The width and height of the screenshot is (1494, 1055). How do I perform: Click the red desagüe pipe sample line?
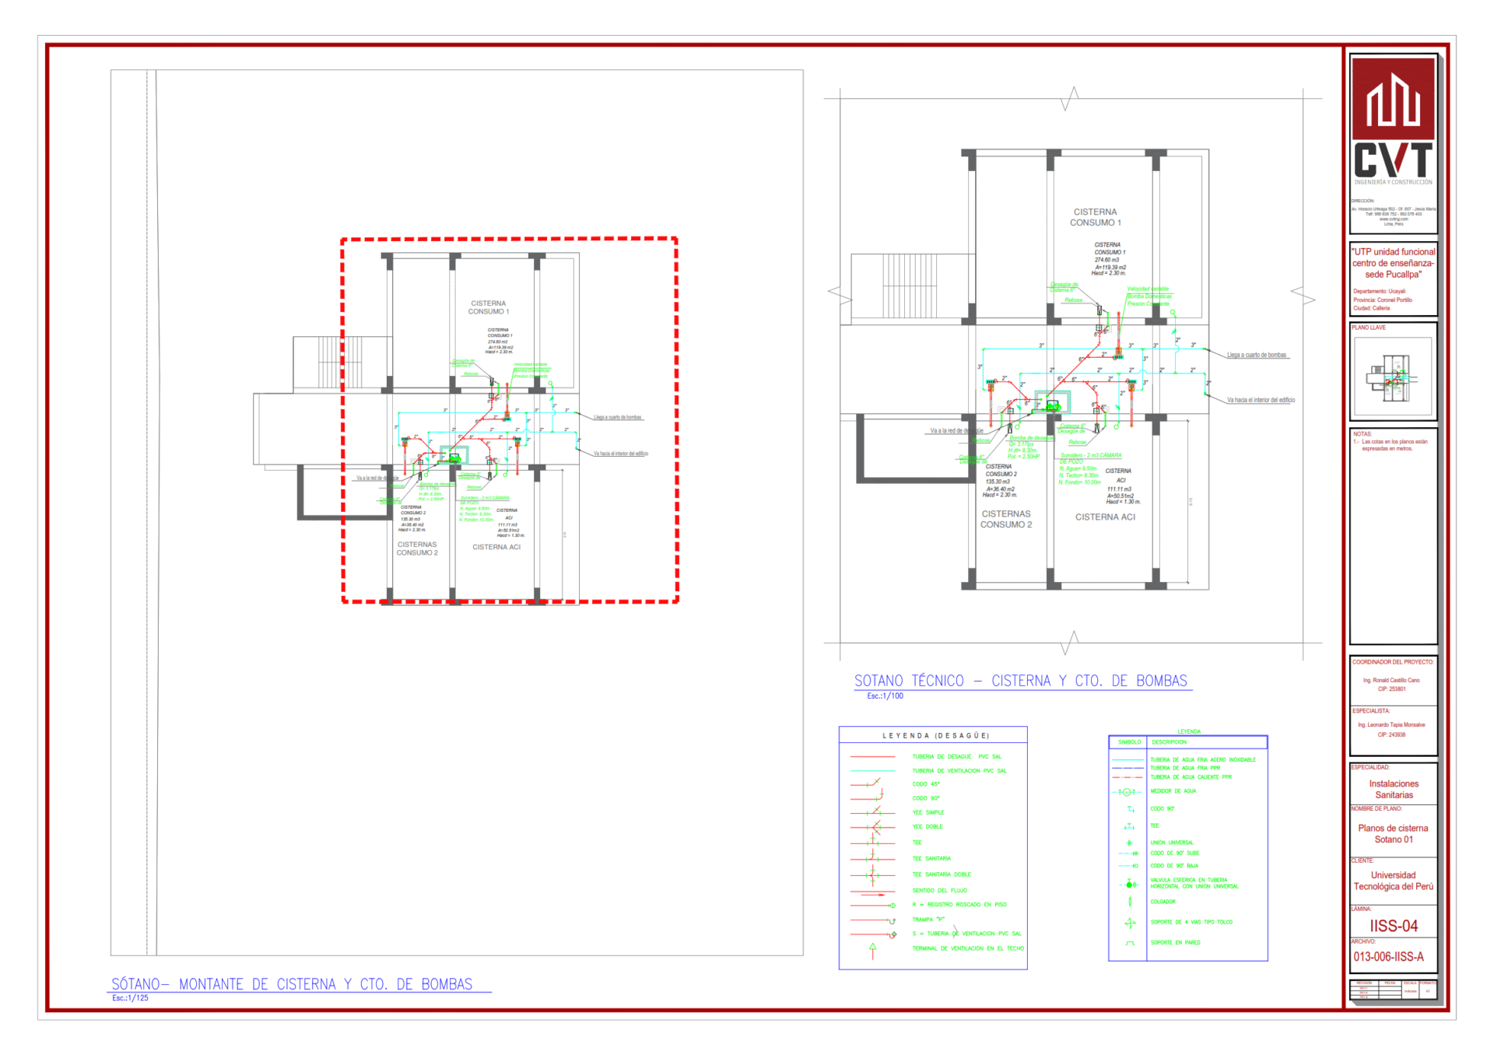tap(873, 756)
